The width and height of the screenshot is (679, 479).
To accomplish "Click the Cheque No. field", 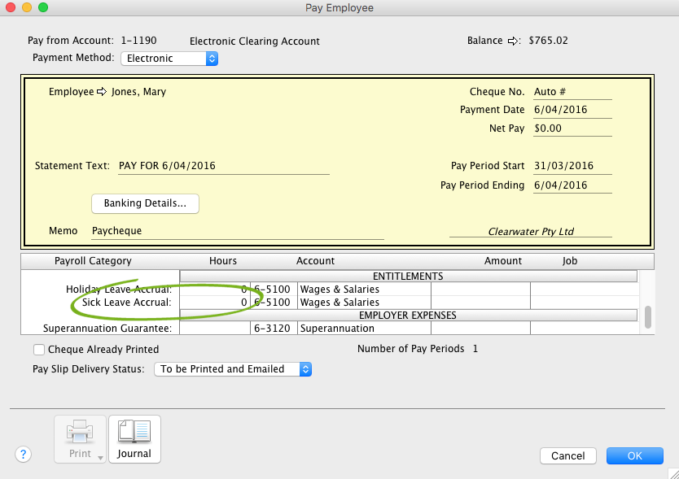I will click(572, 92).
